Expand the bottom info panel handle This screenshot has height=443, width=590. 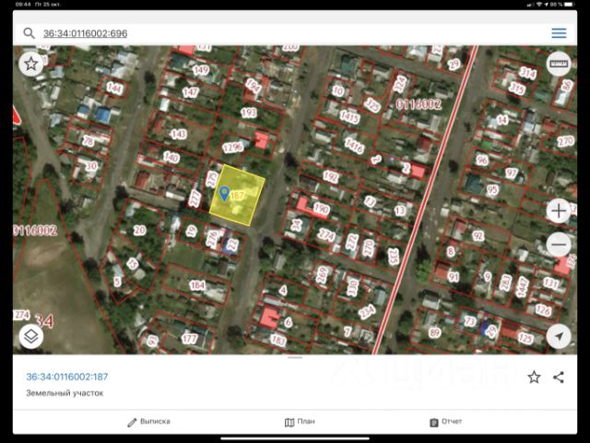tap(295, 357)
